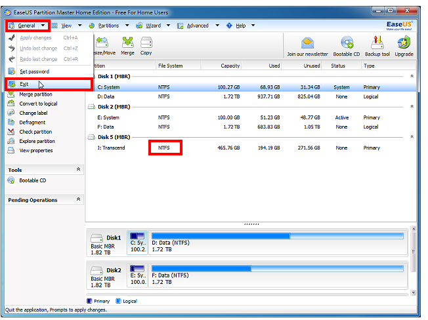Select the F: Data partition row
The height and width of the screenshot is (320, 428).
(x=251, y=127)
